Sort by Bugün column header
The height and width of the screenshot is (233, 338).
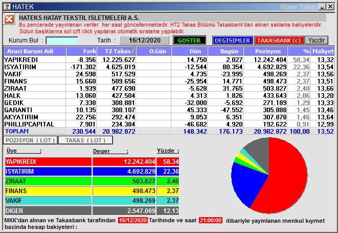point(226,51)
